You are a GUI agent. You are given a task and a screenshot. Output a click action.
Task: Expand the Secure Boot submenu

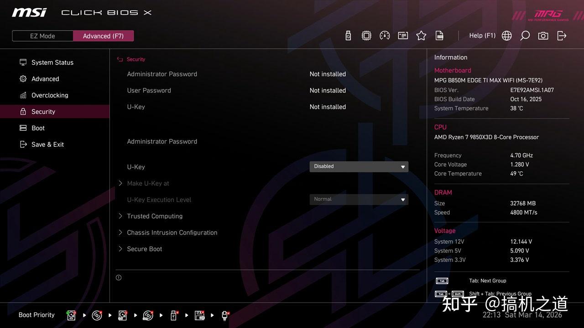tap(144, 249)
